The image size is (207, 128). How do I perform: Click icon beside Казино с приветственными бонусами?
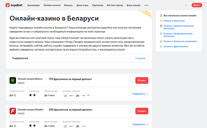161,26
